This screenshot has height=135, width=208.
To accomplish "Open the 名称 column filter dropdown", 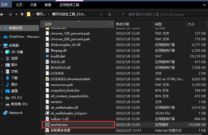I will [112, 24].
